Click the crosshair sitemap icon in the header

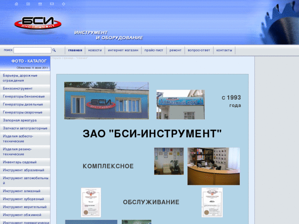pyautogui.click(x=63, y=4)
